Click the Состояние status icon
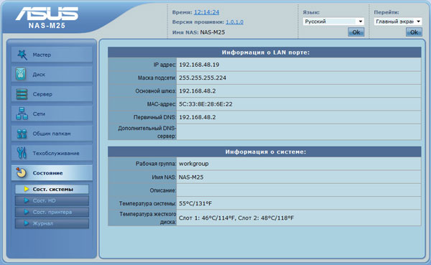This screenshot has height=265, width=431. point(21,172)
